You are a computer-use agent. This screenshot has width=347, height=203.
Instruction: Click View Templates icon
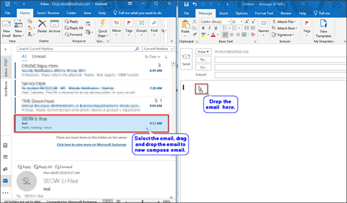point(324,28)
